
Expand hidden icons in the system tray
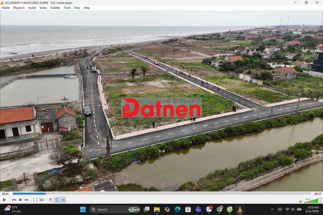272,209
